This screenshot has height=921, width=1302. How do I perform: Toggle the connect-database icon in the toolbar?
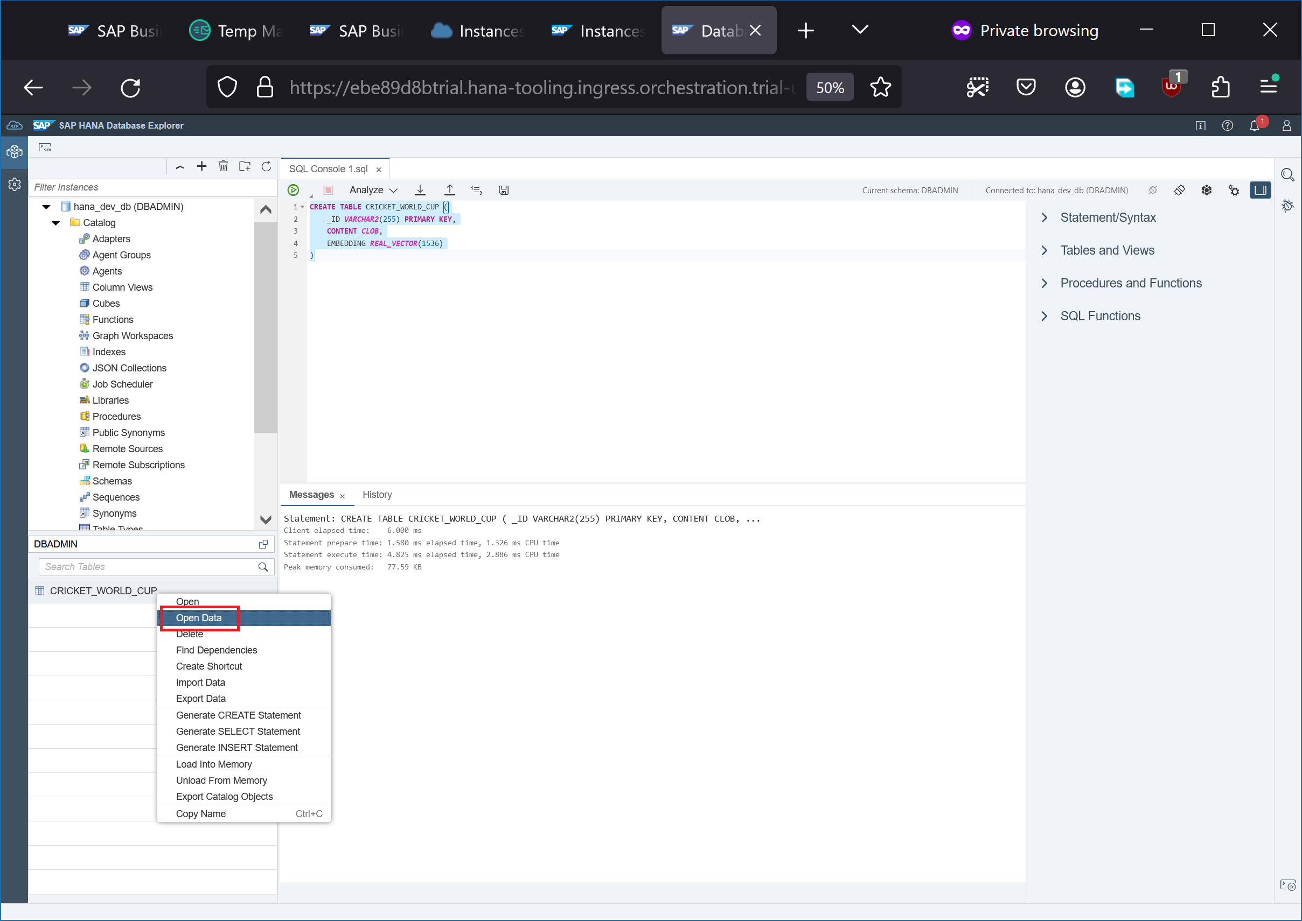1179,190
